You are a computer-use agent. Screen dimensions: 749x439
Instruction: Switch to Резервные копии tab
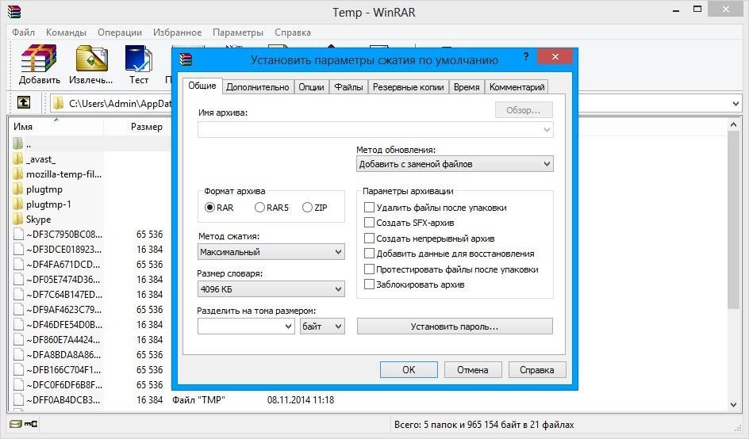click(x=409, y=87)
